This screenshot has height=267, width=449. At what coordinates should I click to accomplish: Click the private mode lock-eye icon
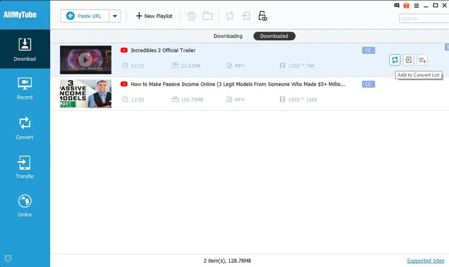[263, 16]
